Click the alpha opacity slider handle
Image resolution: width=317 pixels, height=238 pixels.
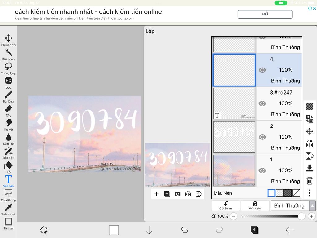coord(302,216)
